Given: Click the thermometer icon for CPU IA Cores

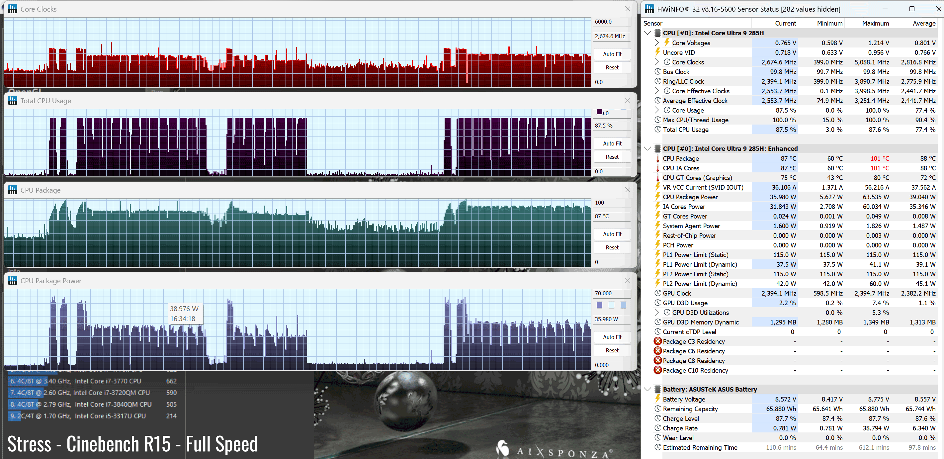Looking at the screenshot, I should coord(658,168).
